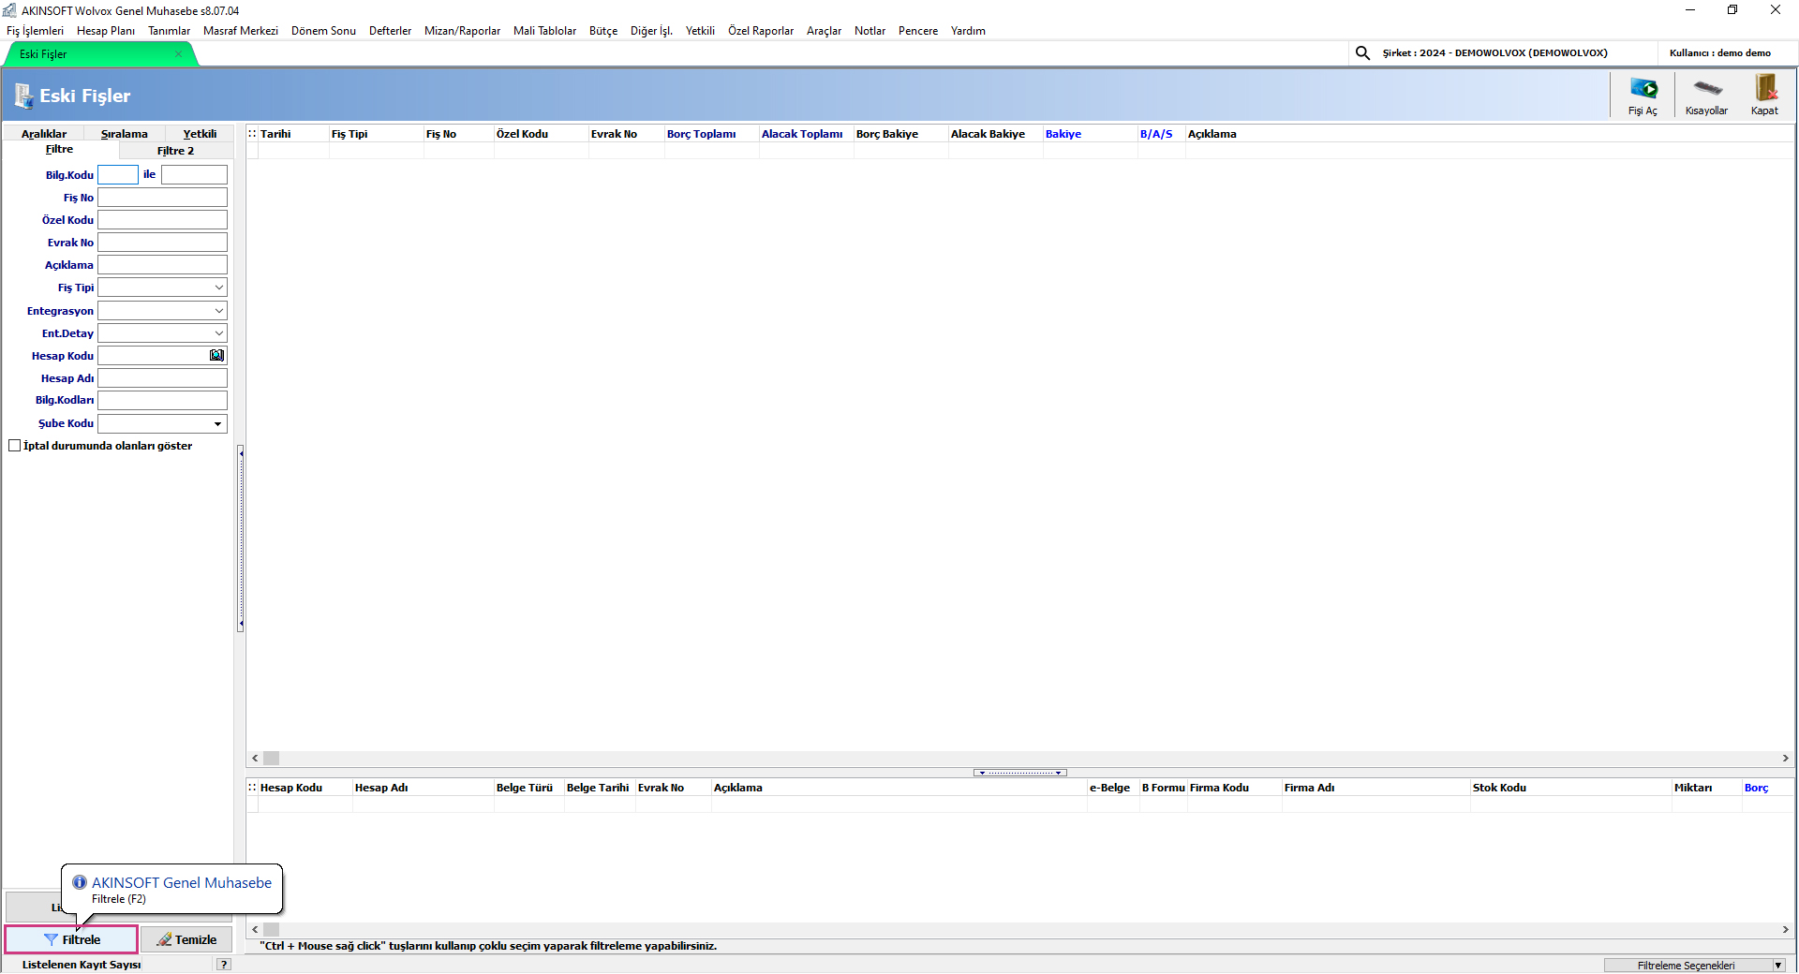Click the question mark help icon
Screen dimensions: 1799x974
click(223, 965)
